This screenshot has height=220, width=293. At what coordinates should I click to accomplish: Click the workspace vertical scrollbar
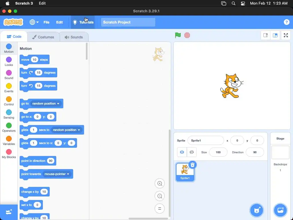click(x=169, y=173)
